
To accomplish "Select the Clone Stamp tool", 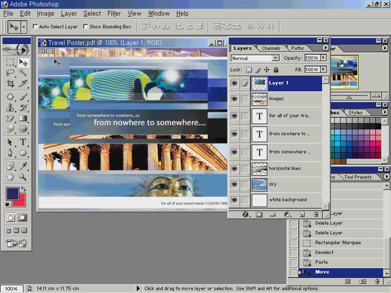I will [x=10, y=107].
